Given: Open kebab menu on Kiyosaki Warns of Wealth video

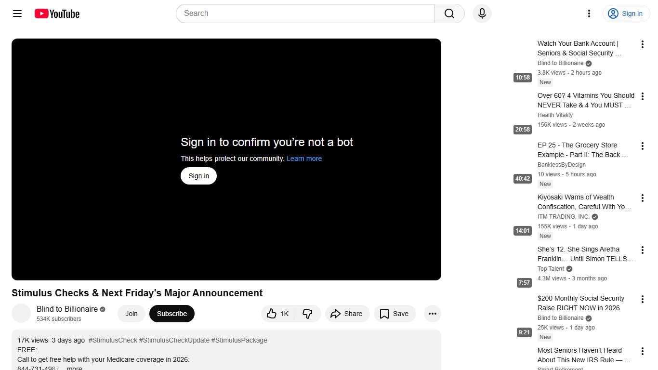Looking at the screenshot, I should pyautogui.click(x=642, y=198).
